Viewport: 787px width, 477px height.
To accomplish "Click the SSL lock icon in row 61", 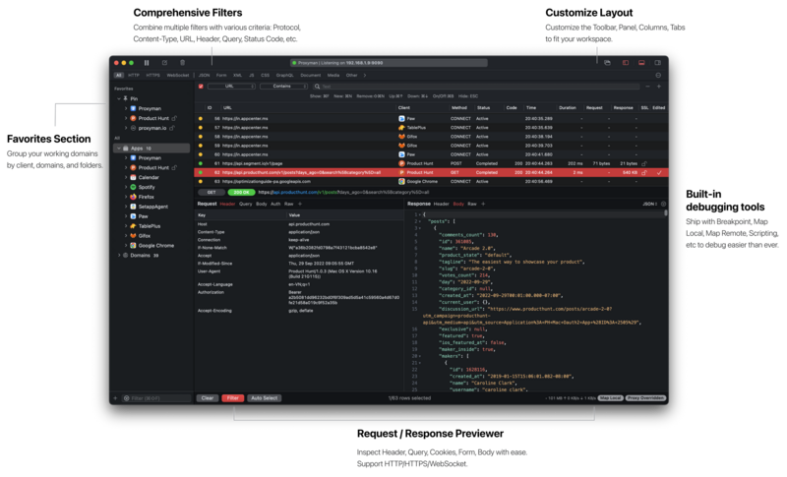I will coord(644,163).
